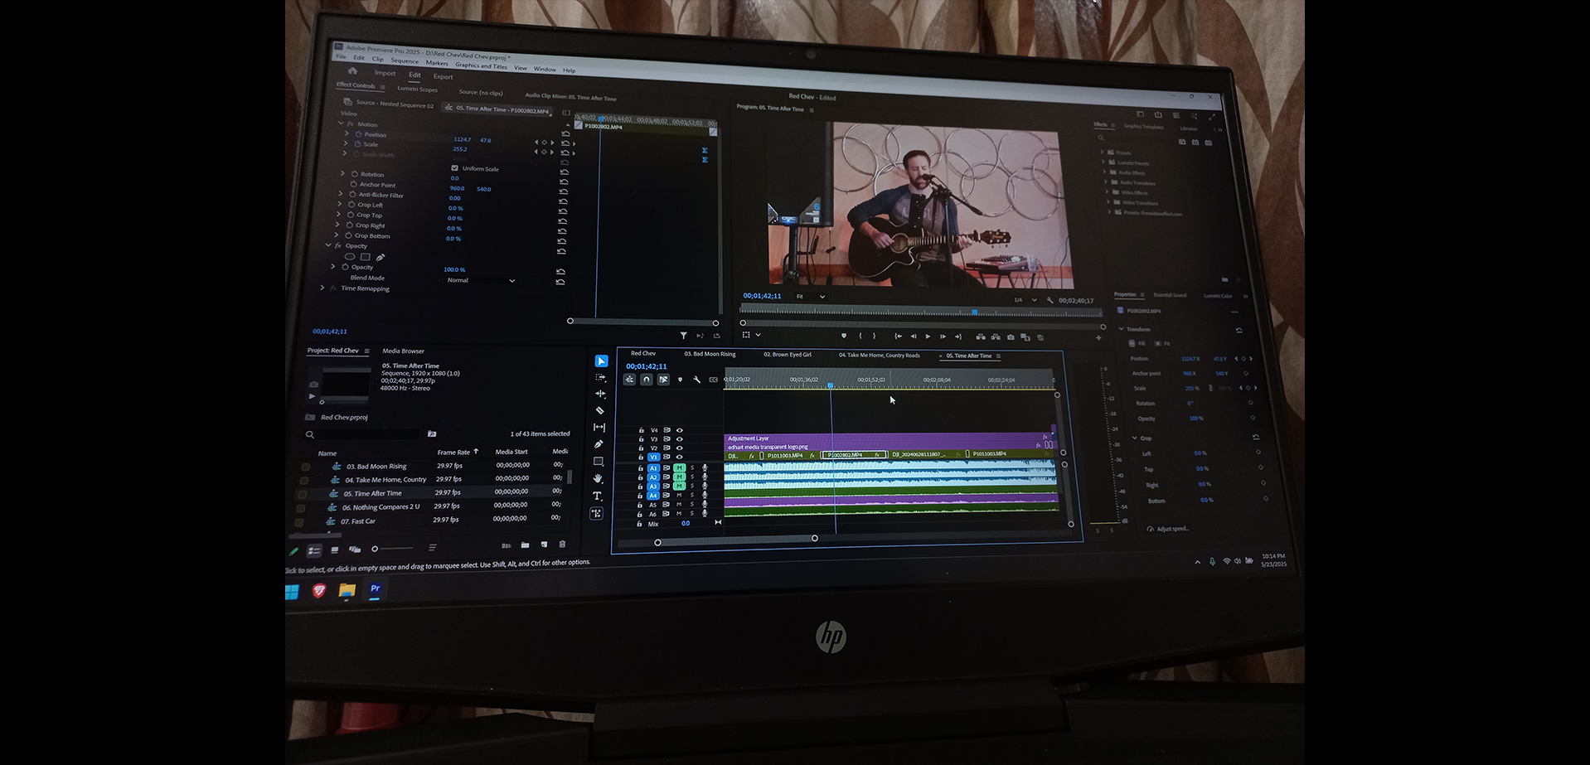The image size is (1590, 765).
Task: Toggle Uniform Scale checkbox
Action: [454, 168]
